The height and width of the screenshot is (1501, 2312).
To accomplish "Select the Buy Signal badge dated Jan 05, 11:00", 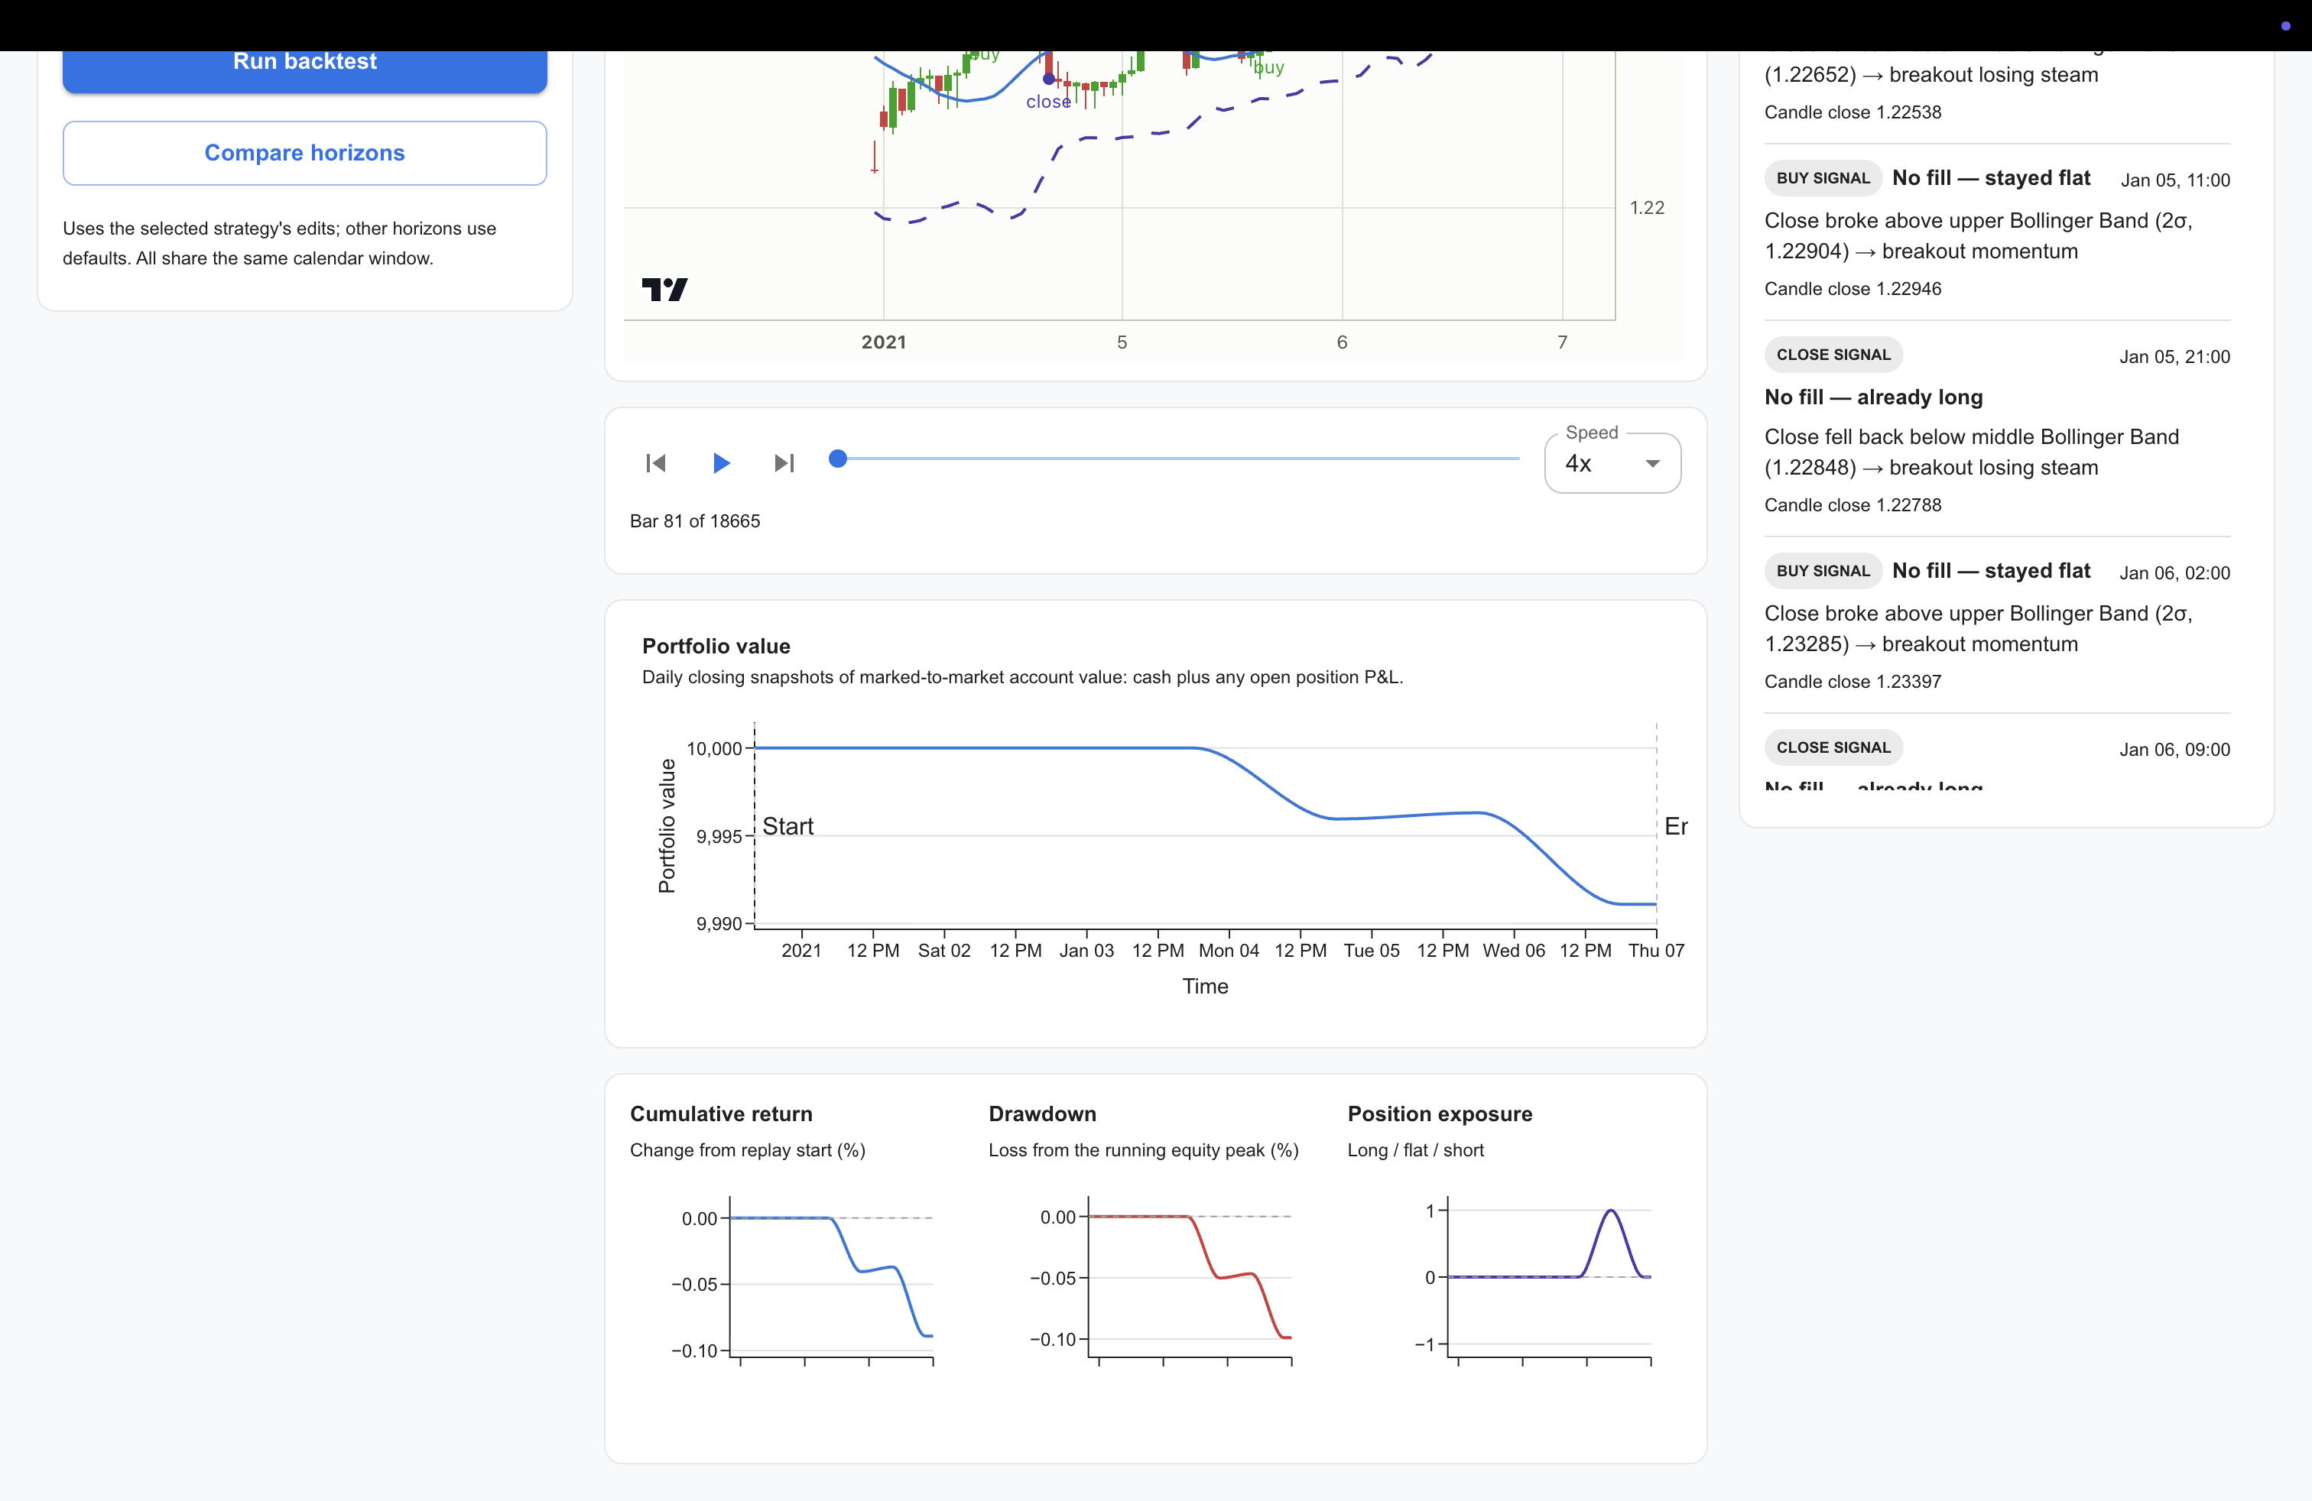I will 1823,177.
